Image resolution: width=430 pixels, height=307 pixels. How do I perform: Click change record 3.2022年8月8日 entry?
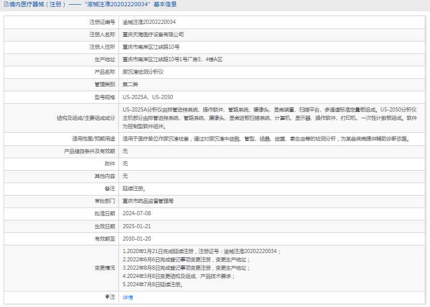click(186, 268)
